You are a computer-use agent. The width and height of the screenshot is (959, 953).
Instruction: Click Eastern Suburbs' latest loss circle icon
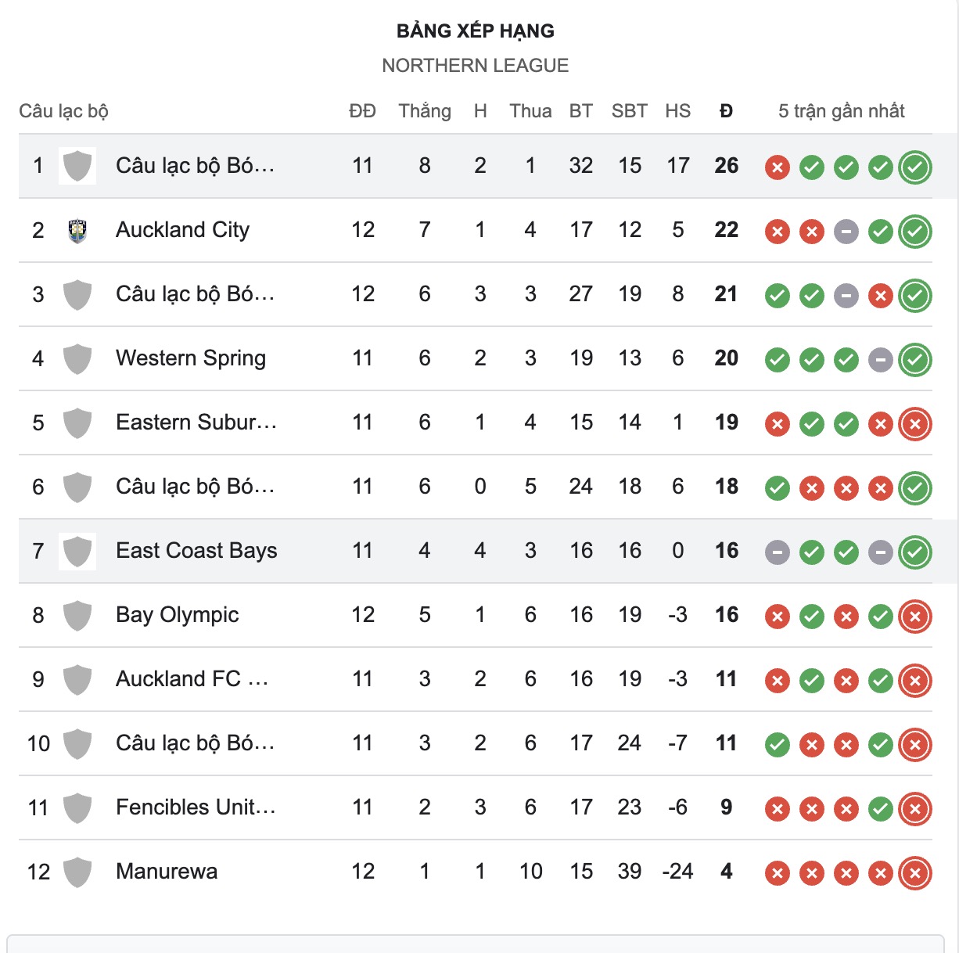(x=914, y=424)
